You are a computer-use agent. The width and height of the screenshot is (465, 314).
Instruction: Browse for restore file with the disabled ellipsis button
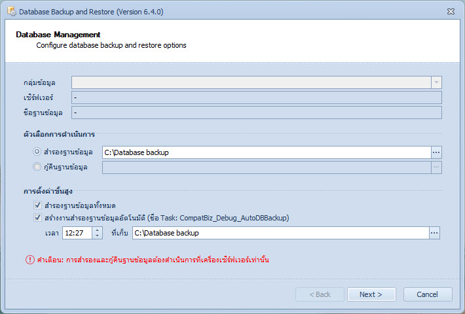pyautogui.click(x=436, y=167)
